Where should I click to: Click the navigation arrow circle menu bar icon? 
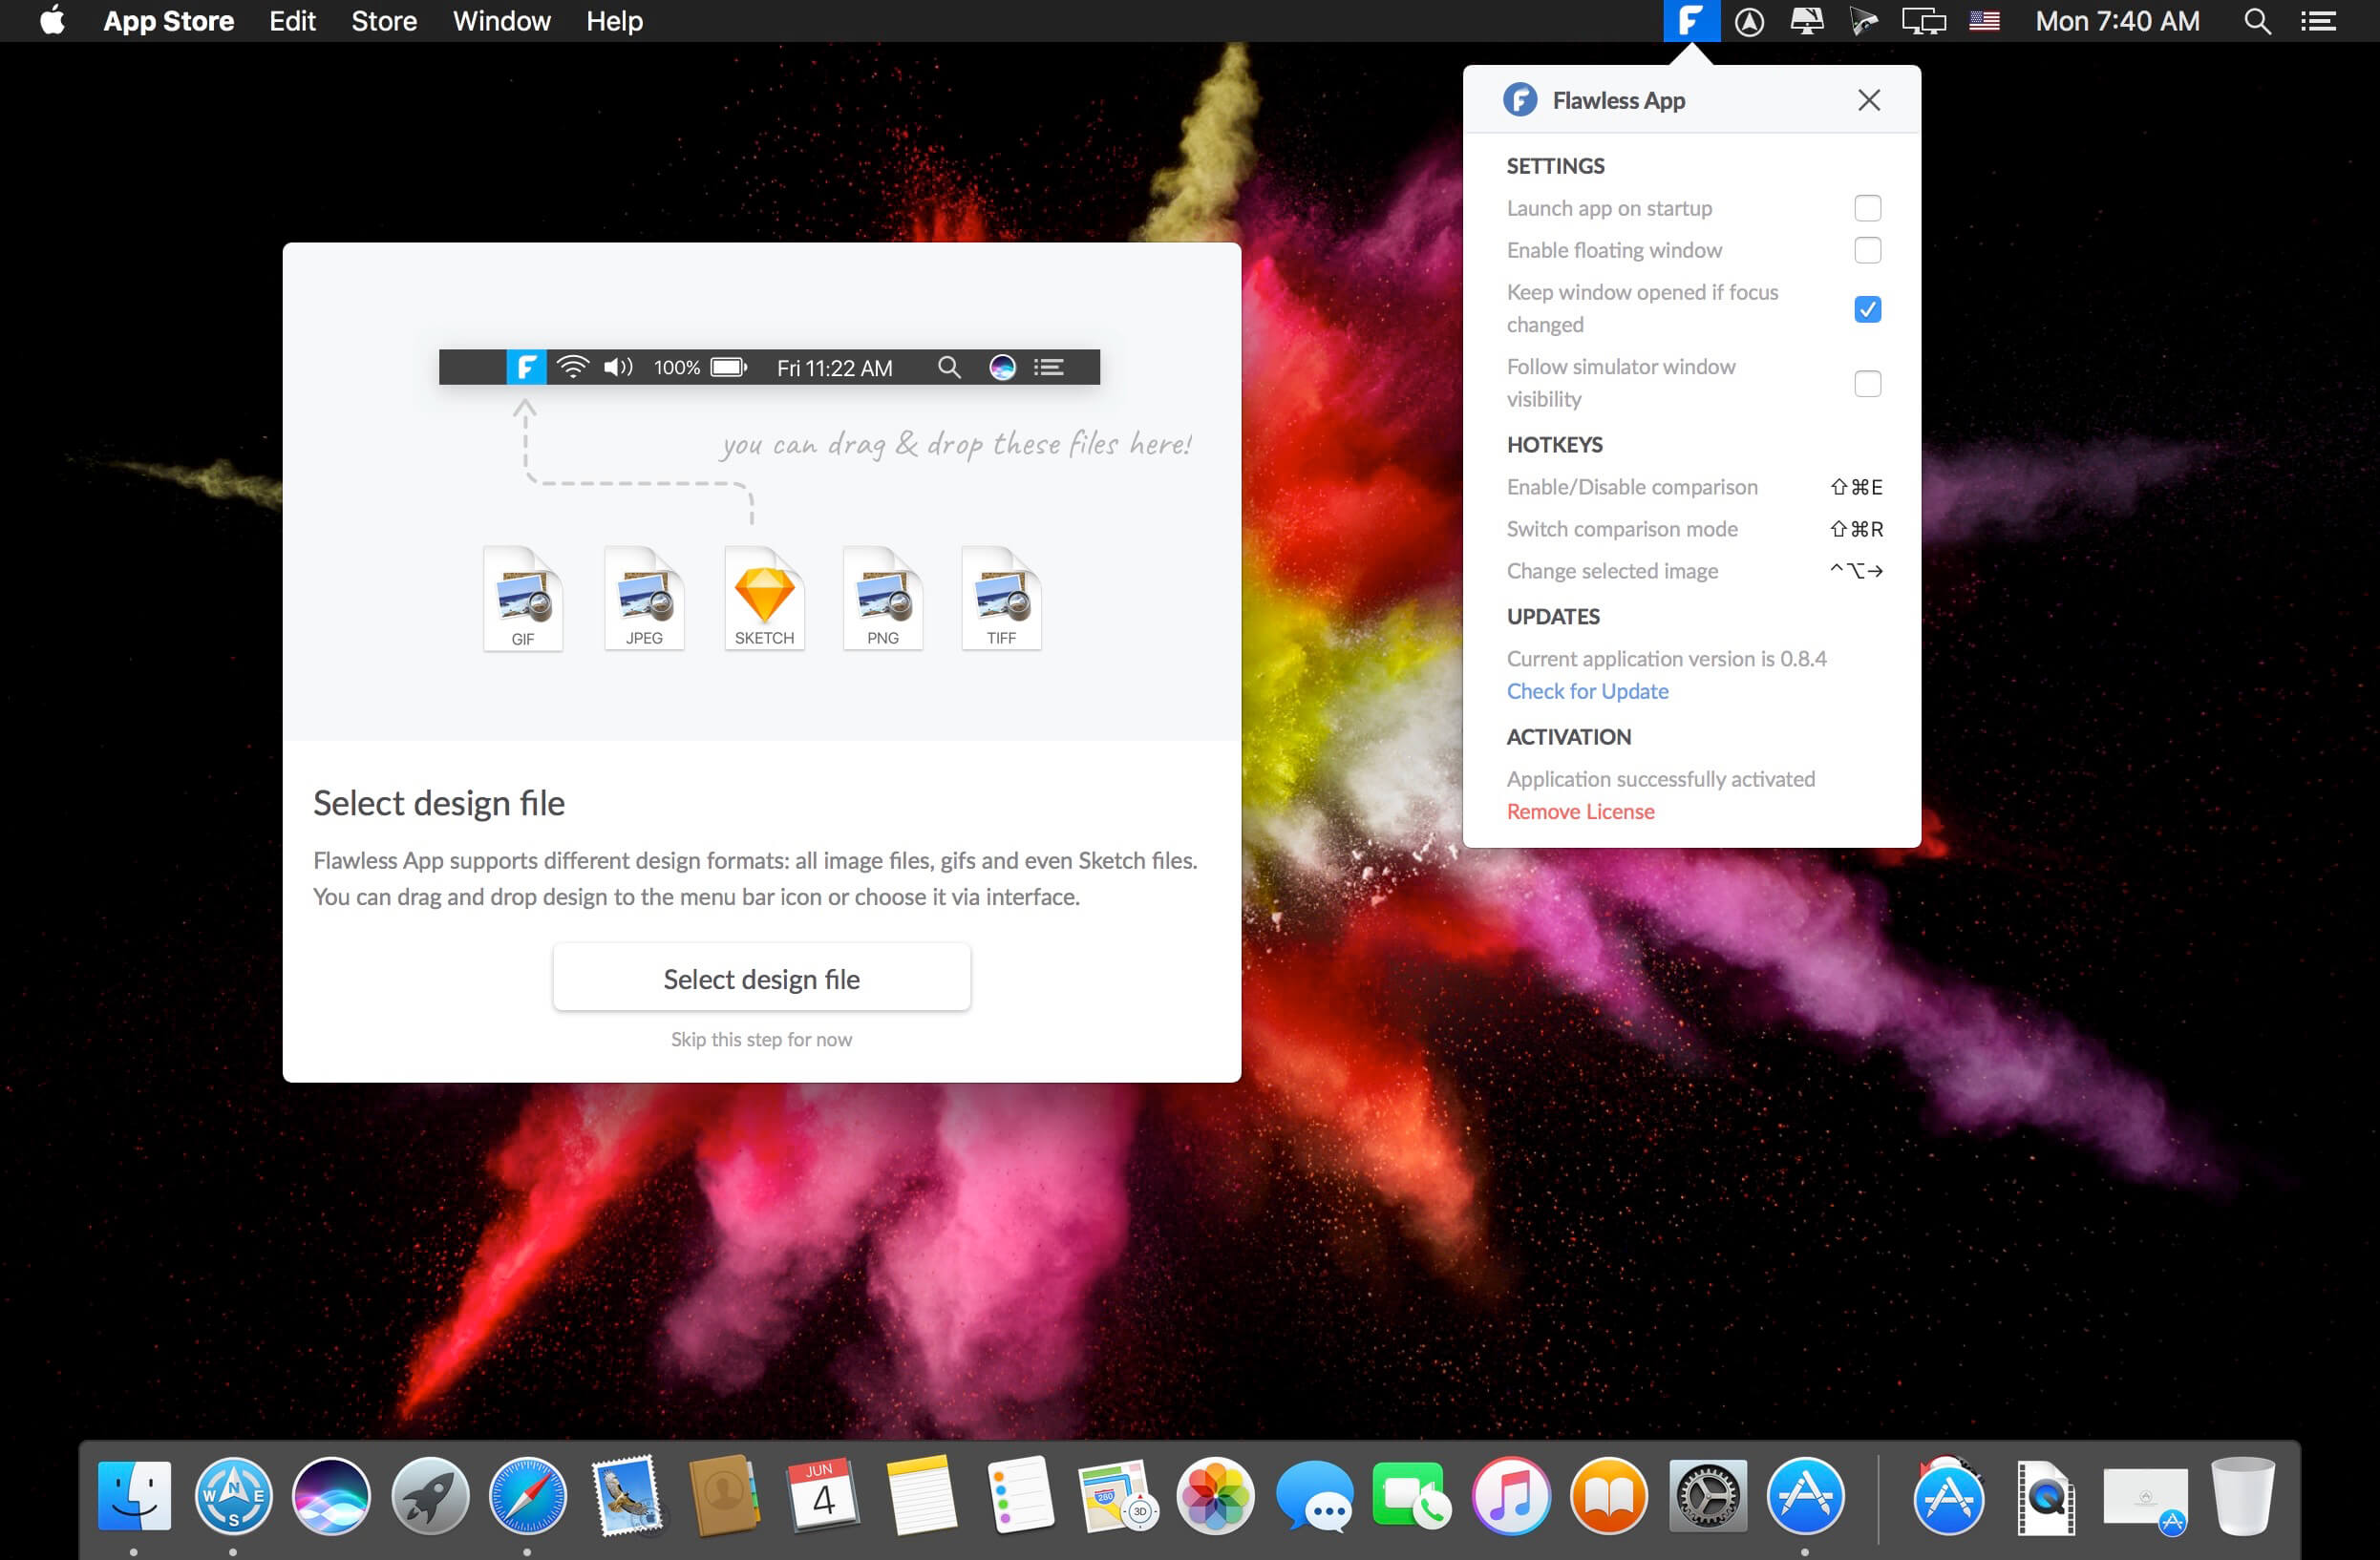tap(1749, 21)
